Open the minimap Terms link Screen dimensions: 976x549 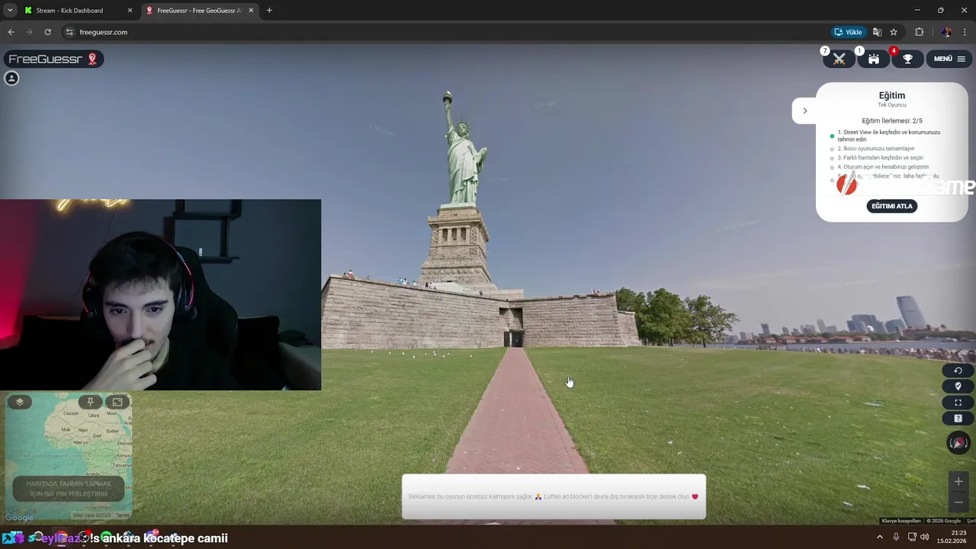(122, 516)
